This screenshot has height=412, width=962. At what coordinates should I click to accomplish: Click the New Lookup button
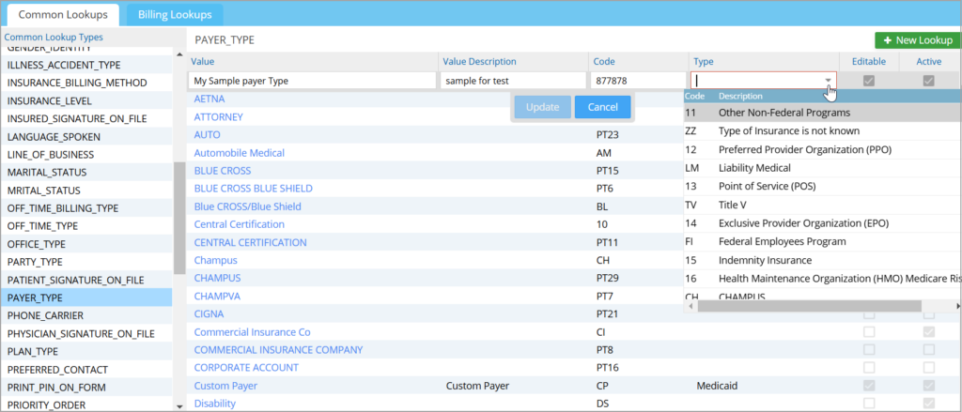pos(917,40)
